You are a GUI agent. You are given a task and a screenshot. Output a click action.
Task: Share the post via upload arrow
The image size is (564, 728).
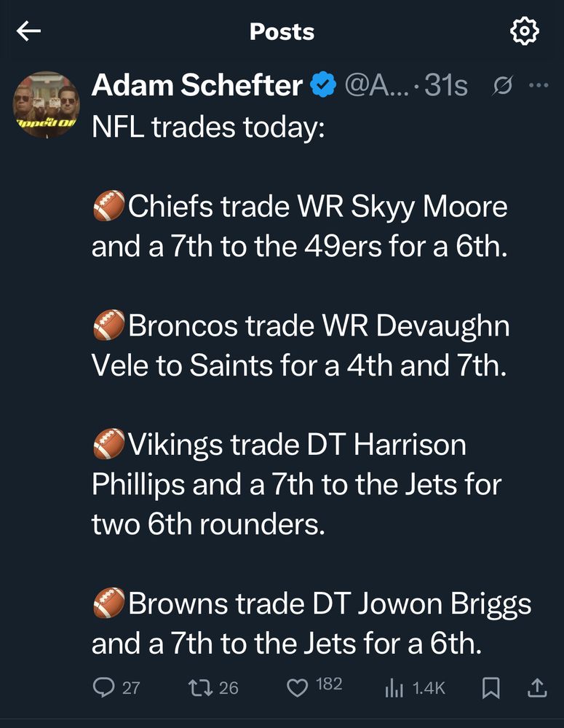537,688
